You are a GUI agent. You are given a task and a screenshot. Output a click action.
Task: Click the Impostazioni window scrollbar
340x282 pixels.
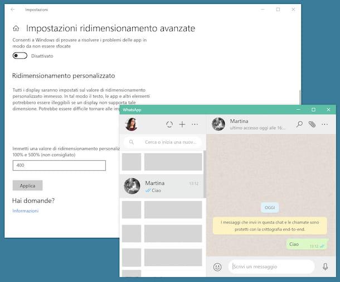coord(300,97)
